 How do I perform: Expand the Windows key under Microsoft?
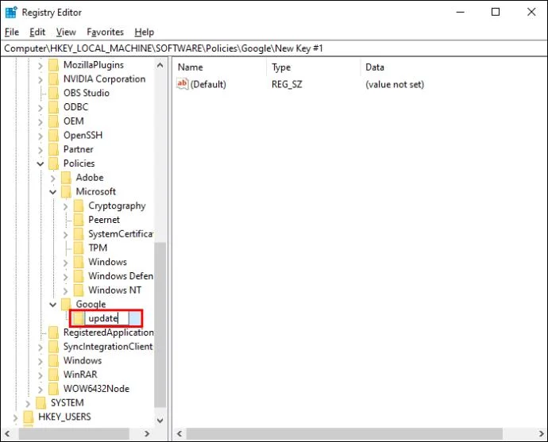65,263
